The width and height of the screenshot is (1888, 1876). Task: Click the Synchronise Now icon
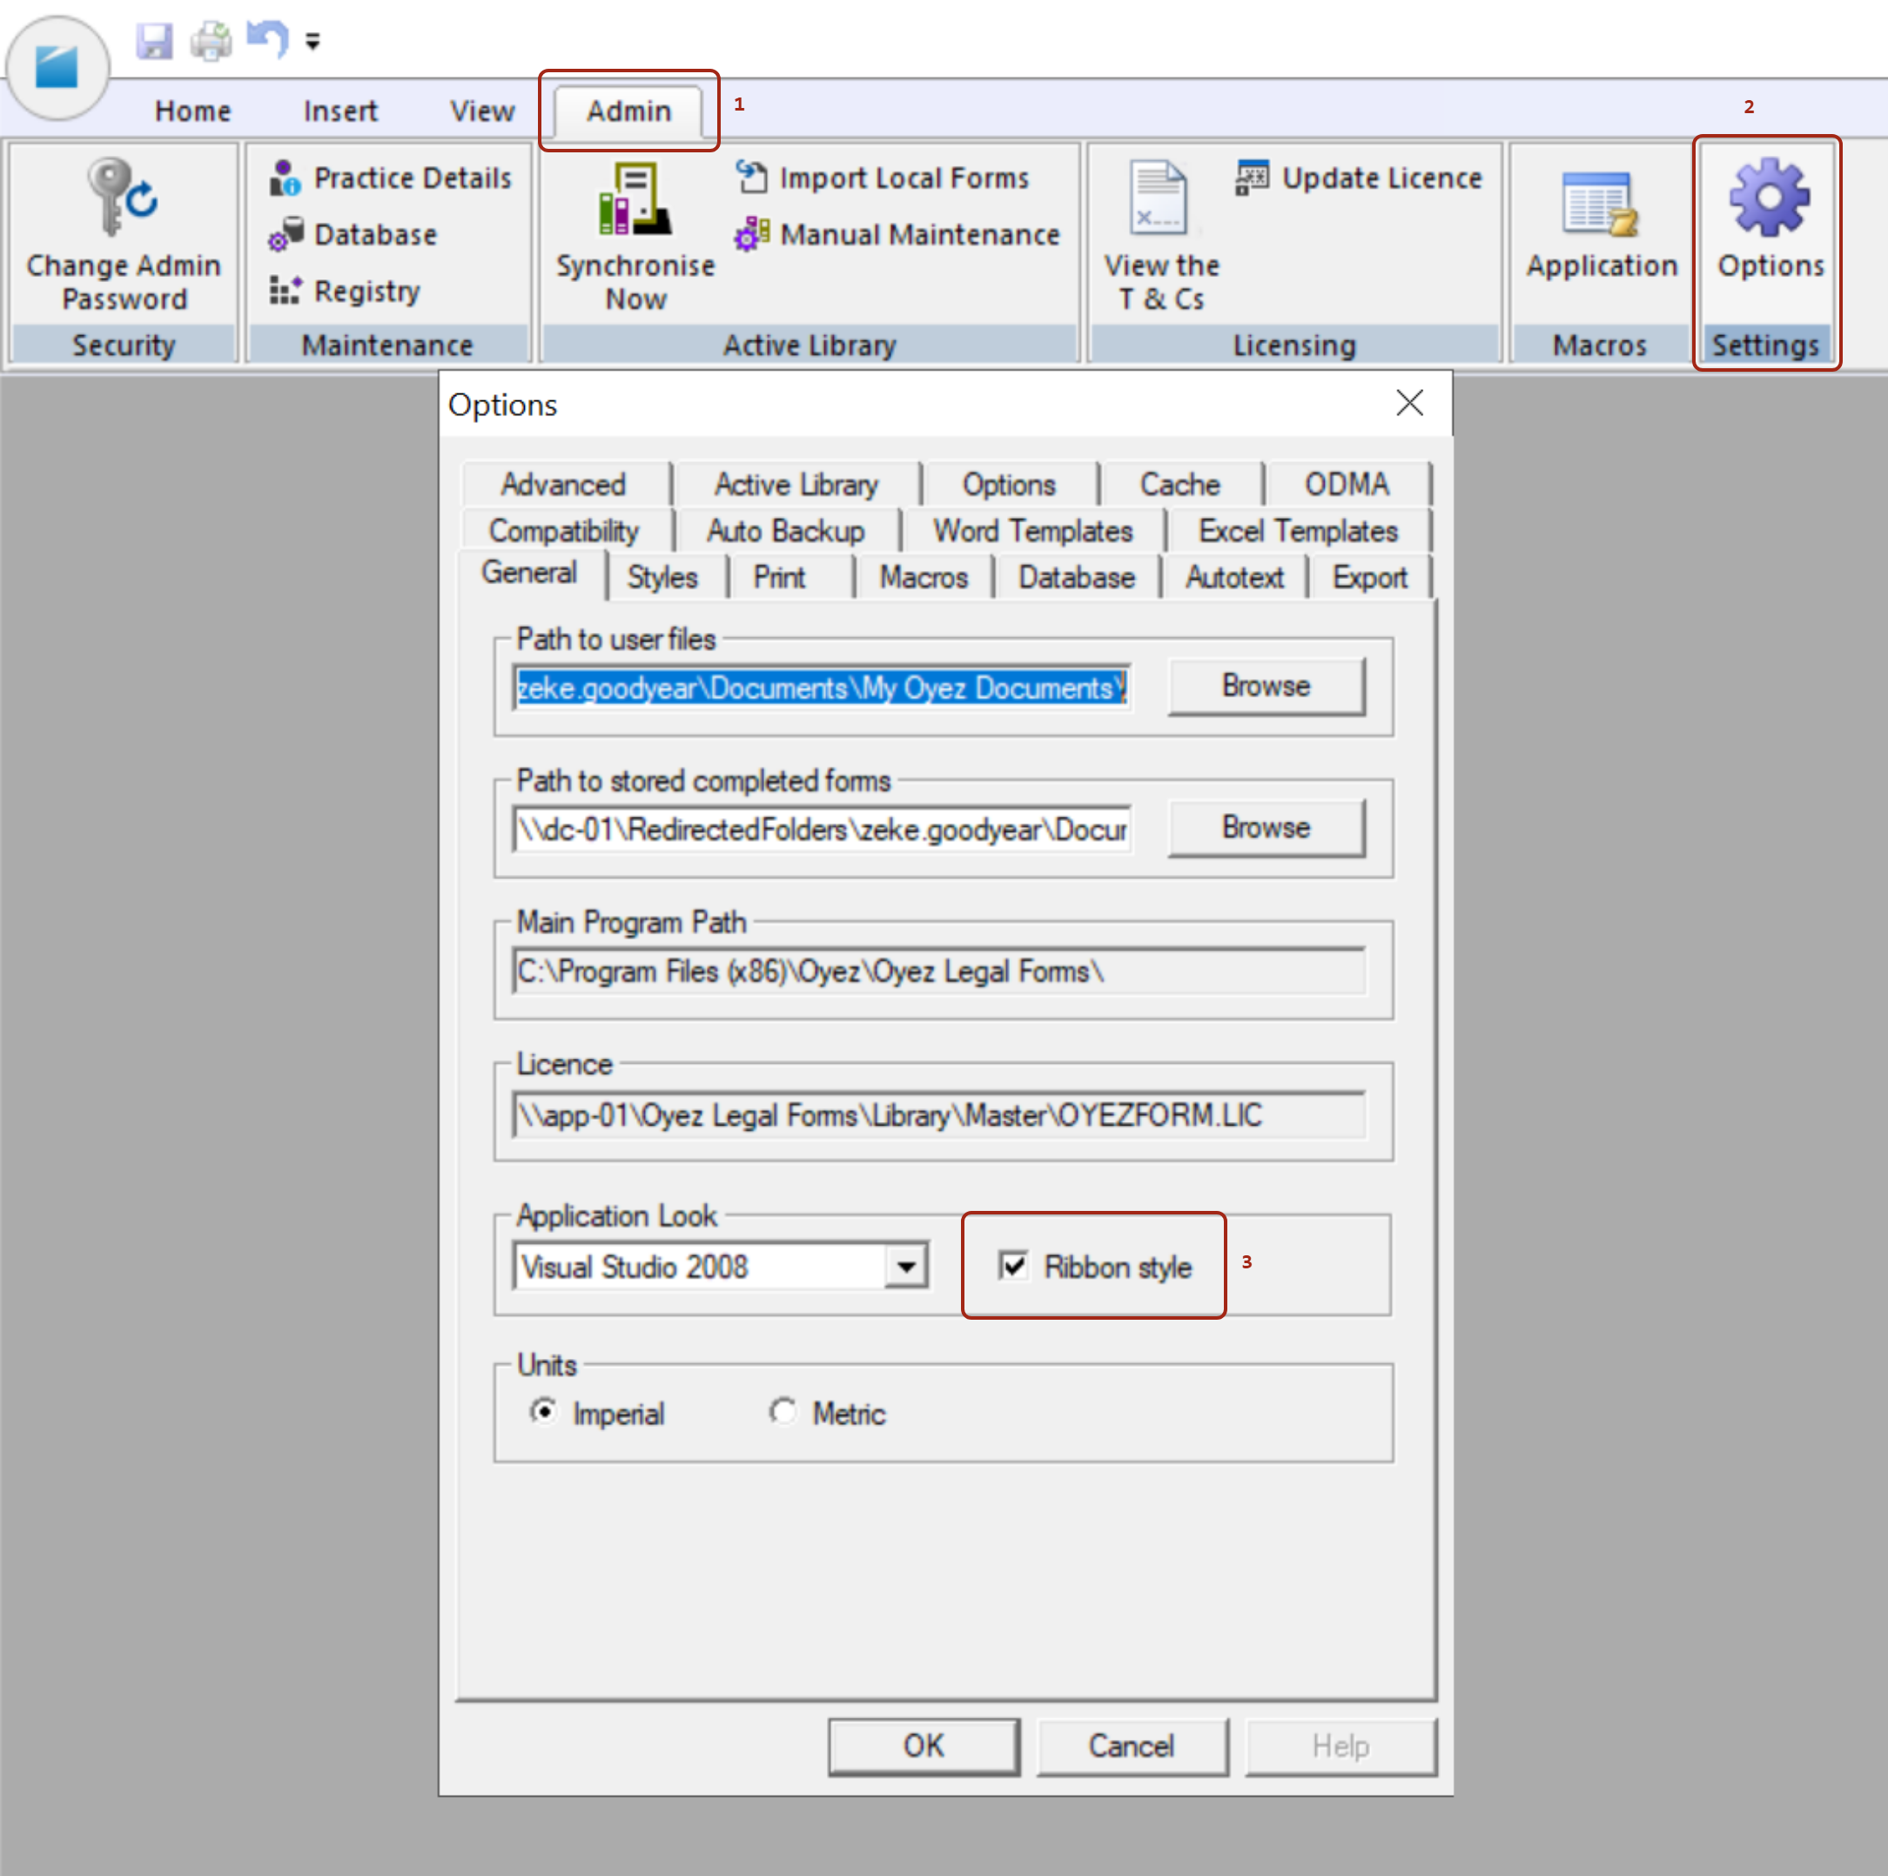635,200
